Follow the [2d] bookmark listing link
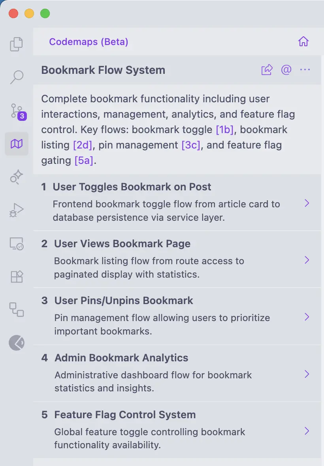Viewport: 324px width, 466px height. click(82, 145)
